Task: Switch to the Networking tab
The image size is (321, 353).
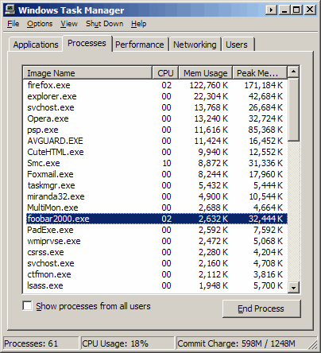Action: [195, 45]
